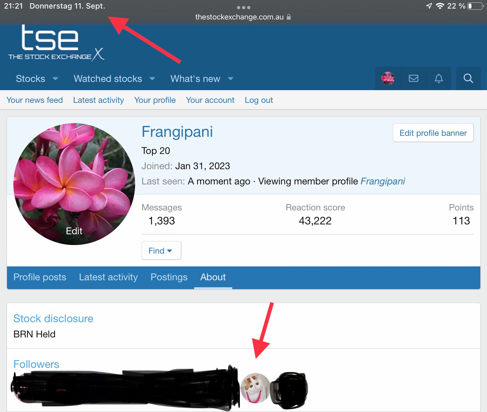Click the small account avatar in navbar
This screenshot has height=412, width=487.
[388, 78]
